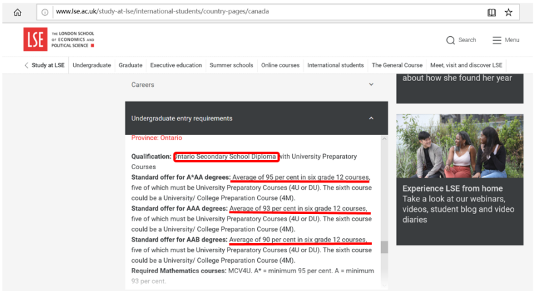Click Meet, visit and discover LSE
Viewport: 536px width, 291px height.
click(466, 65)
